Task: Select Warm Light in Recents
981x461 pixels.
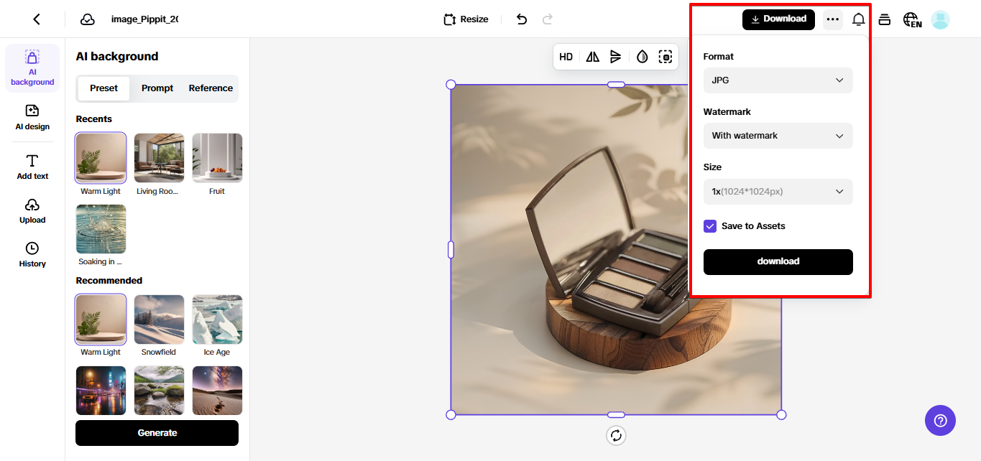Action: tap(101, 158)
